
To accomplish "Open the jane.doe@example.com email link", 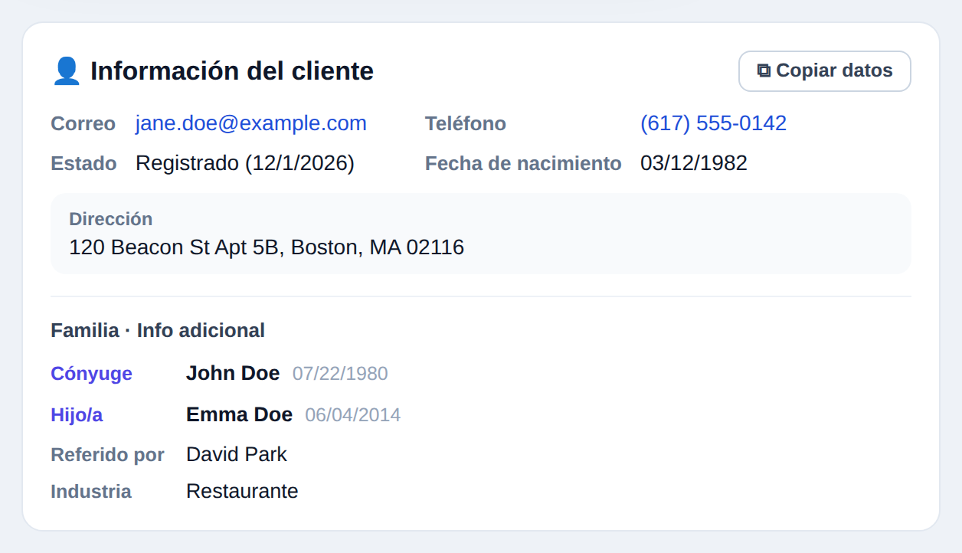I will (x=251, y=123).
